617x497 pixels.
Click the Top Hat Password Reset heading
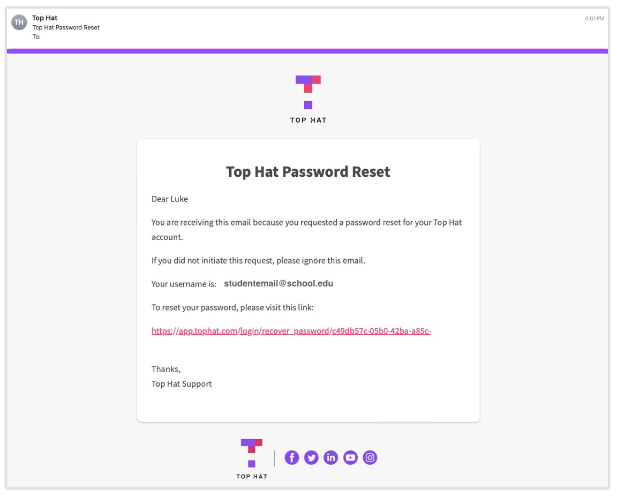point(308,172)
